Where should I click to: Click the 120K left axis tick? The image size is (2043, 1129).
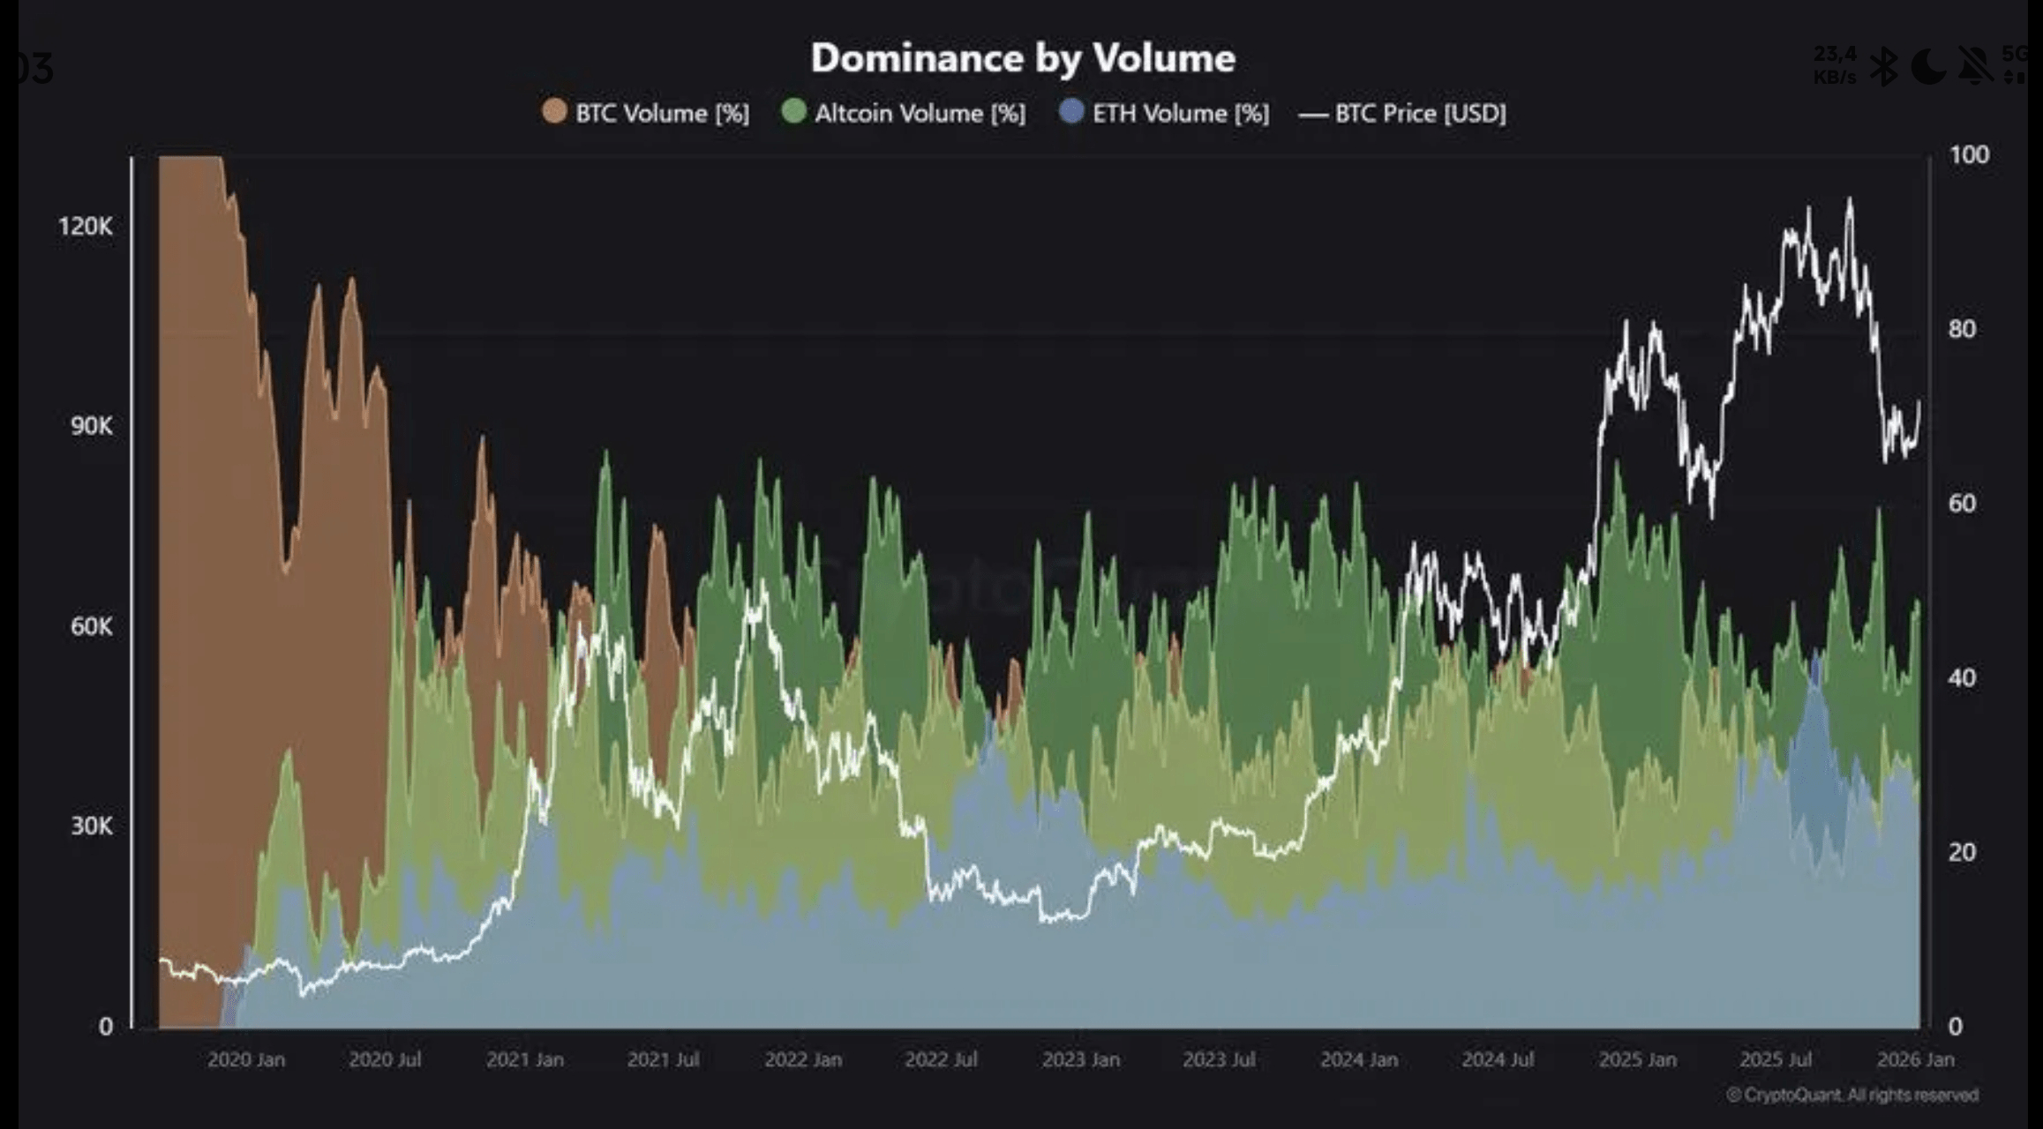click(86, 227)
